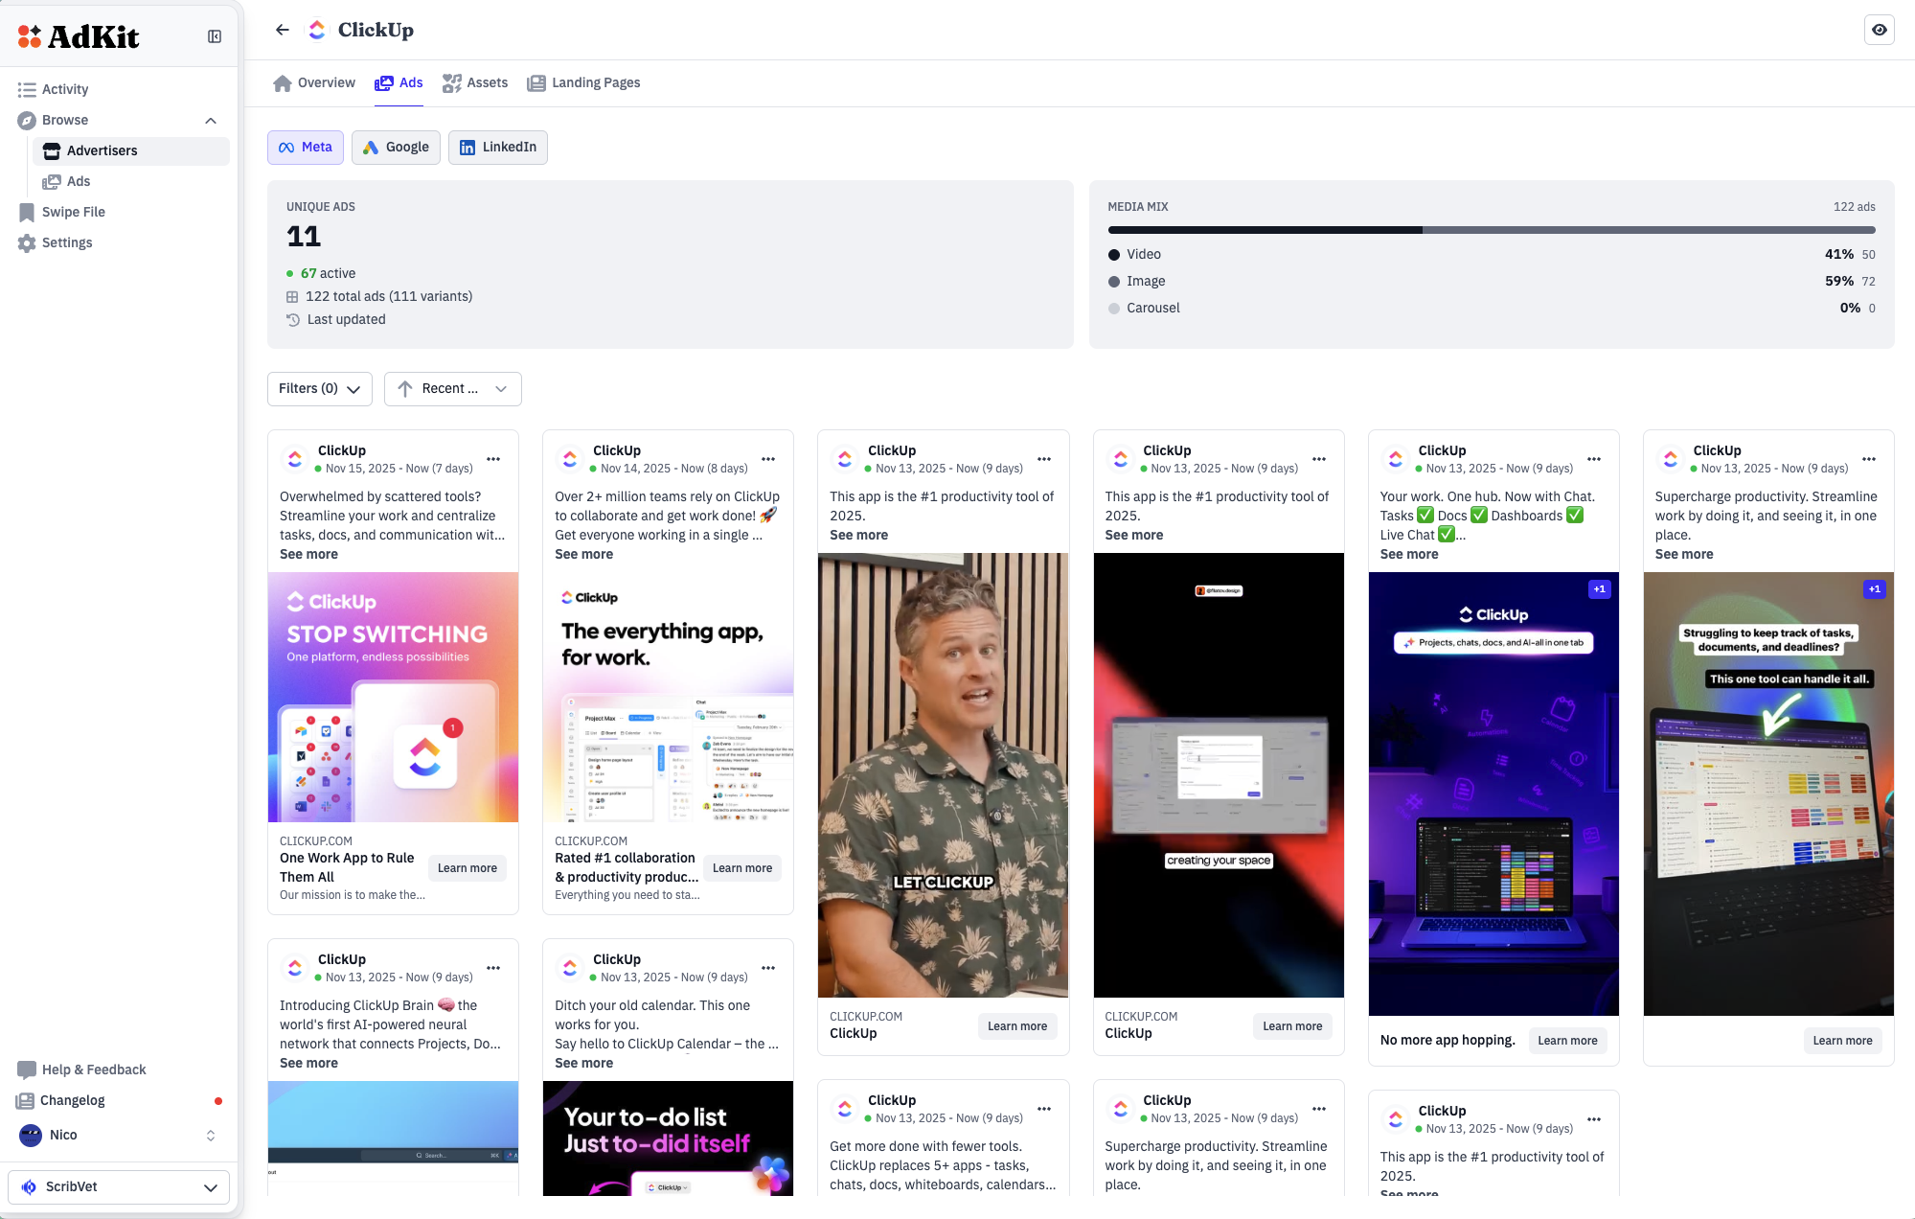Click the back arrow next to ClickUp
Image resolution: width=1915 pixels, height=1219 pixels.
pos(283,30)
